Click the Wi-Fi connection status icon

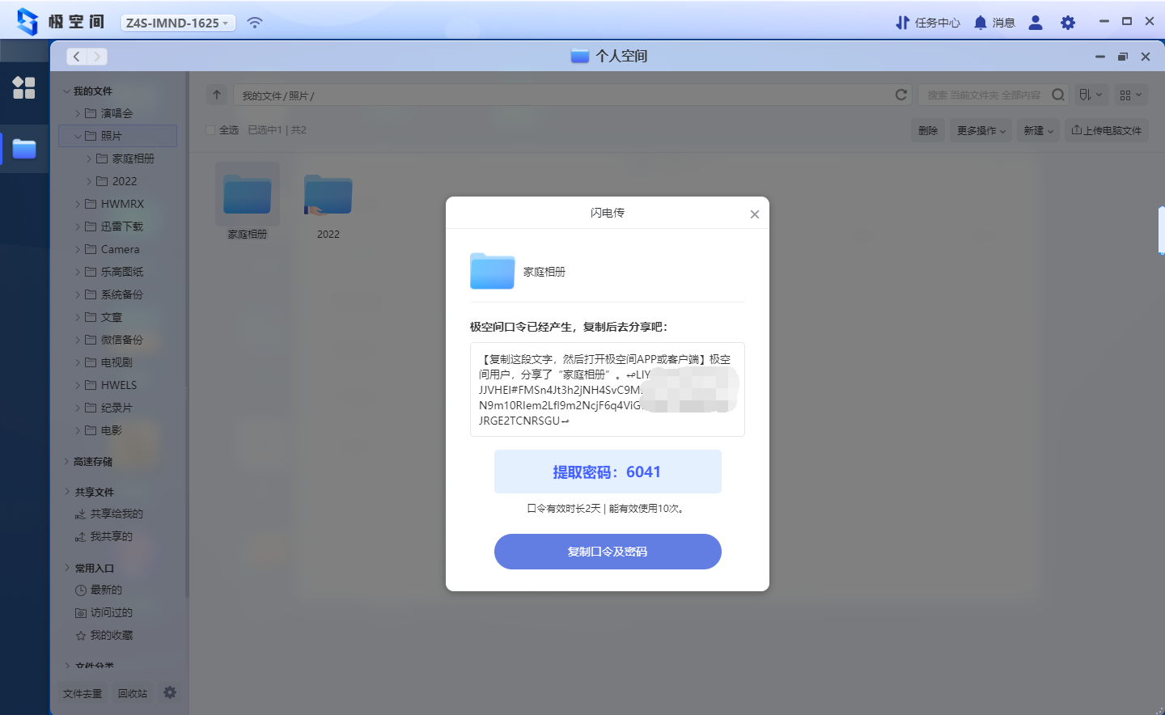[x=255, y=23]
